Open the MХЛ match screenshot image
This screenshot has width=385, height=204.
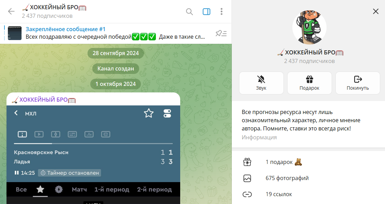pyautogui.click(x=93, y=155)
